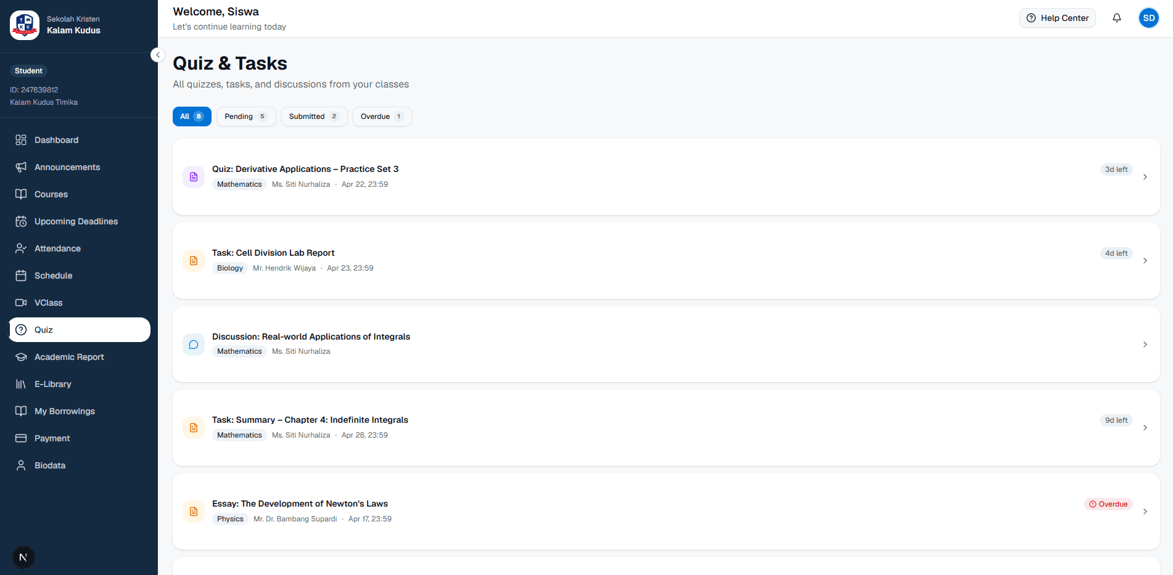
Task: Click the Sekolah Kristen Kalam Kudus logo
Action: point(25,25)
